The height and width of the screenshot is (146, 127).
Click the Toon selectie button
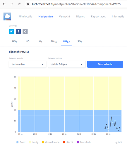(x=105, y=64)
